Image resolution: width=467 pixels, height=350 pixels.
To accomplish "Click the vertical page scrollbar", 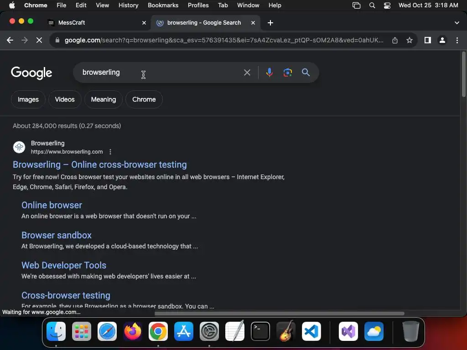I will tap(464, 74).
